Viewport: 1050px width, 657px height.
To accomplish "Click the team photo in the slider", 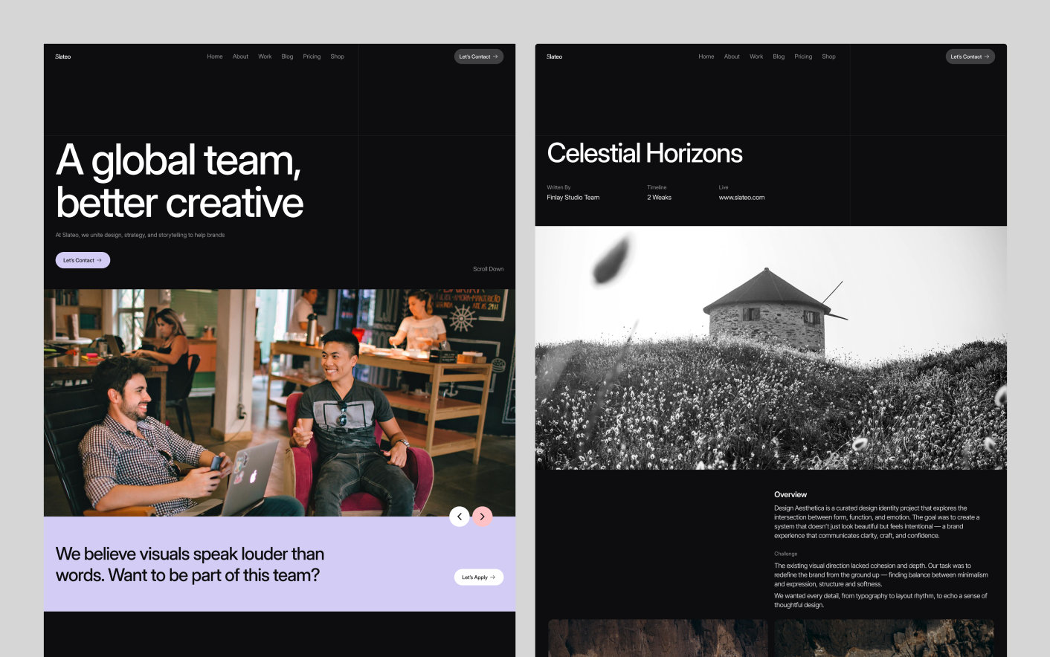I will pyautogui.click(x=279, y=401).
